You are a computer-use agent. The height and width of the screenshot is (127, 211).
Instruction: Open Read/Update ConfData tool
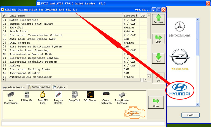(x=122, y=98)
